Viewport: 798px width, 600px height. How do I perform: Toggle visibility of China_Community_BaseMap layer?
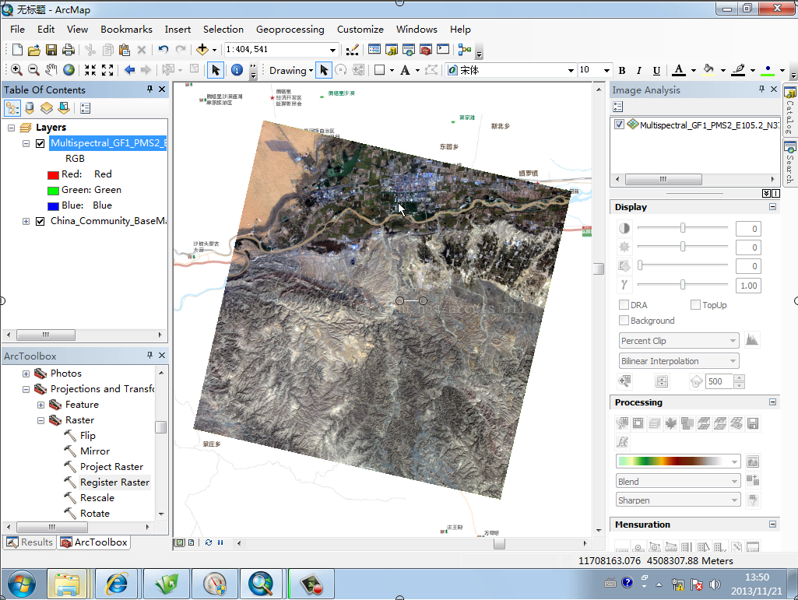point(40,221)
